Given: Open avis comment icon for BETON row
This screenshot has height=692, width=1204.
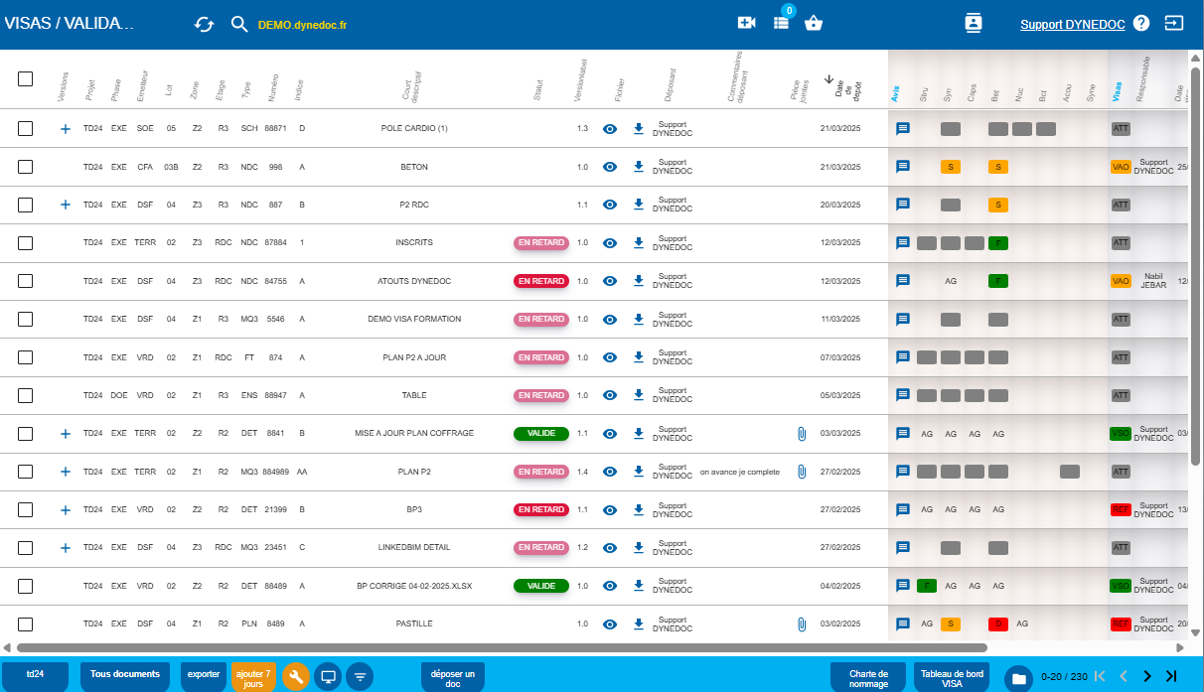Looking at the screenshot, I should coord(903,167).
